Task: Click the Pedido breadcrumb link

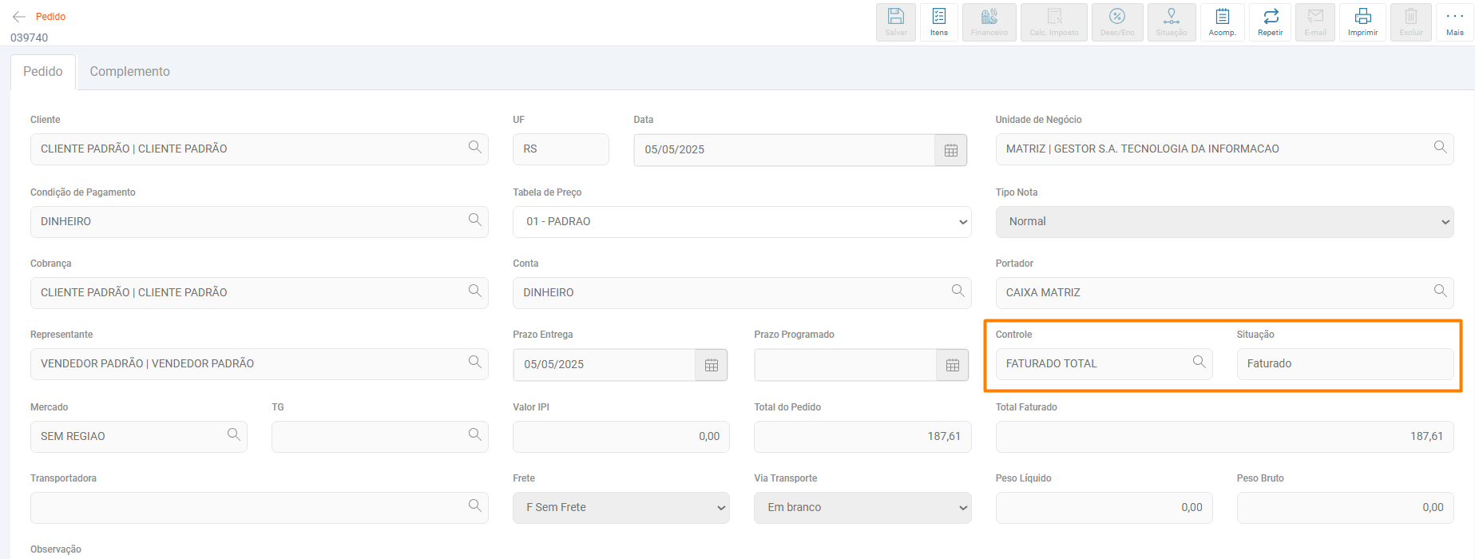Action: tap(50, 17)
